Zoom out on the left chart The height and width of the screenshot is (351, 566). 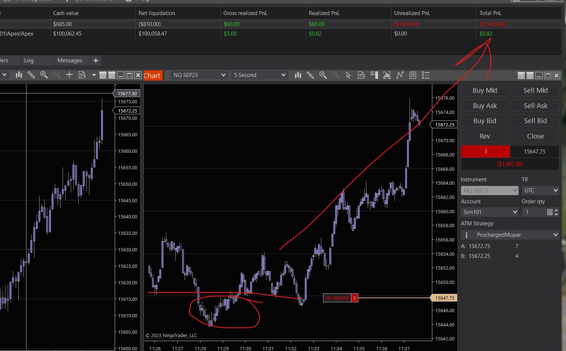57,75
